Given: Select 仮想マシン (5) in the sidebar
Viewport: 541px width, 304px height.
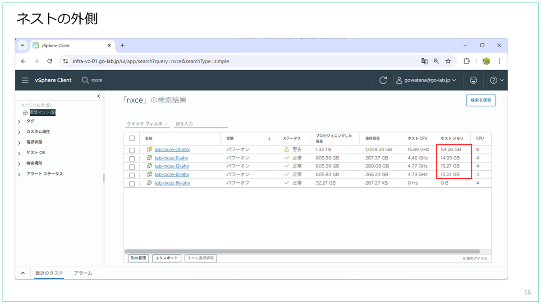Looking at the screenshot, I should [42, 113].
